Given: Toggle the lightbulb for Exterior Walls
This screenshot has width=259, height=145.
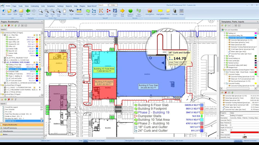Looking at the screenshot, I should pyautogui.click(x=40, y=49).
